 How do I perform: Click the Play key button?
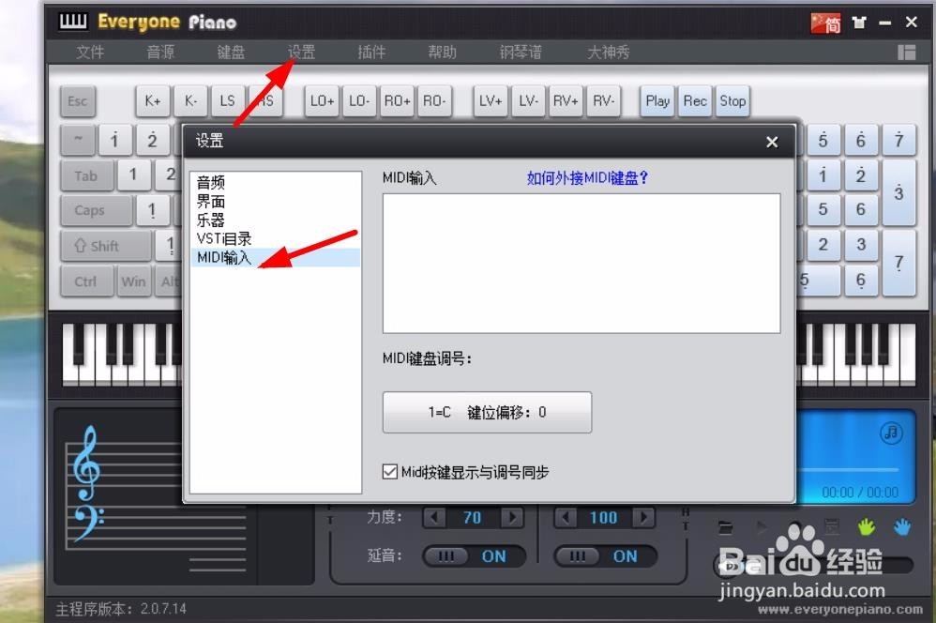657,101
